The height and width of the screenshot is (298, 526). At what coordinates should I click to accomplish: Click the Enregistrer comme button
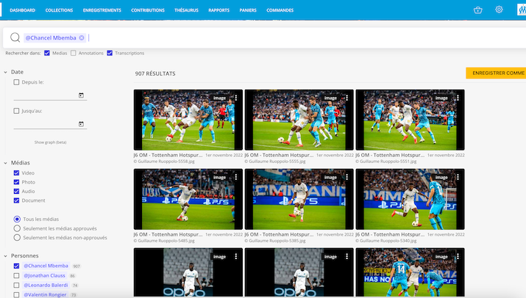[497, 73]
